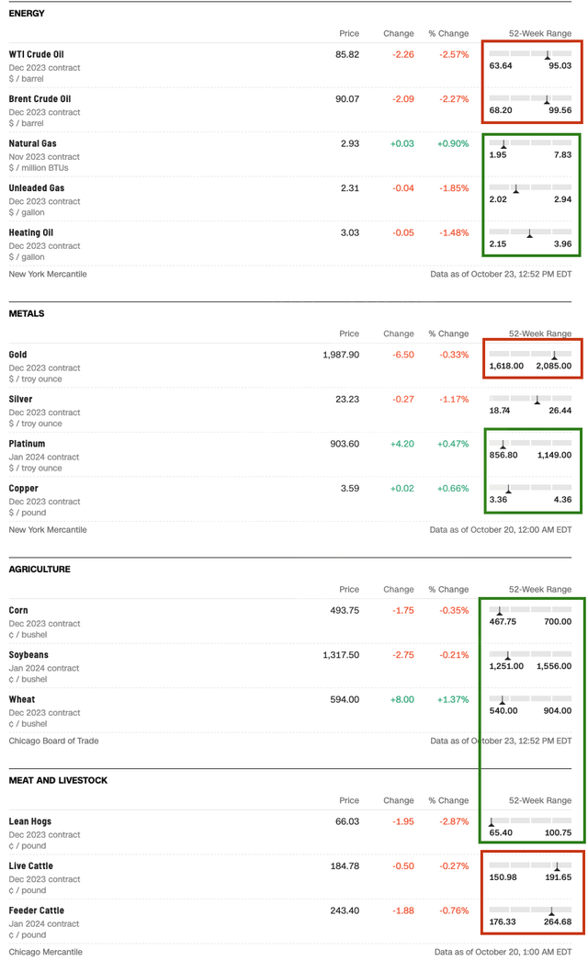Select Silver in the Metals table
588x961 pixels.
(20, 400)
